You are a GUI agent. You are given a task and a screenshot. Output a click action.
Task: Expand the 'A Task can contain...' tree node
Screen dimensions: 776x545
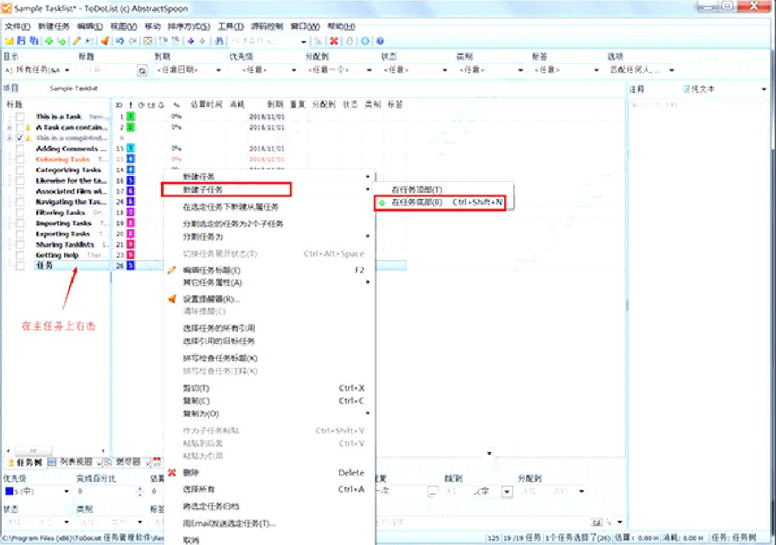click(x=9, y=128)
